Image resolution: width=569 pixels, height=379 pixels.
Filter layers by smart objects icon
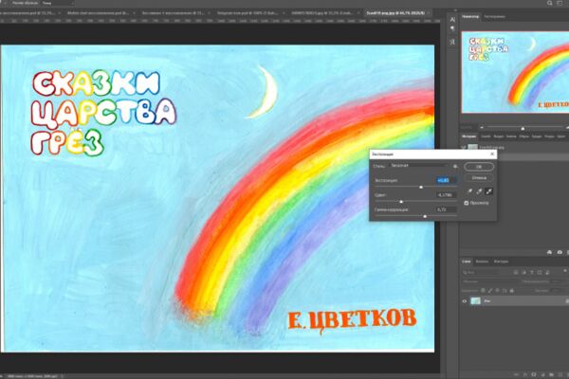[x=547, y=272]
